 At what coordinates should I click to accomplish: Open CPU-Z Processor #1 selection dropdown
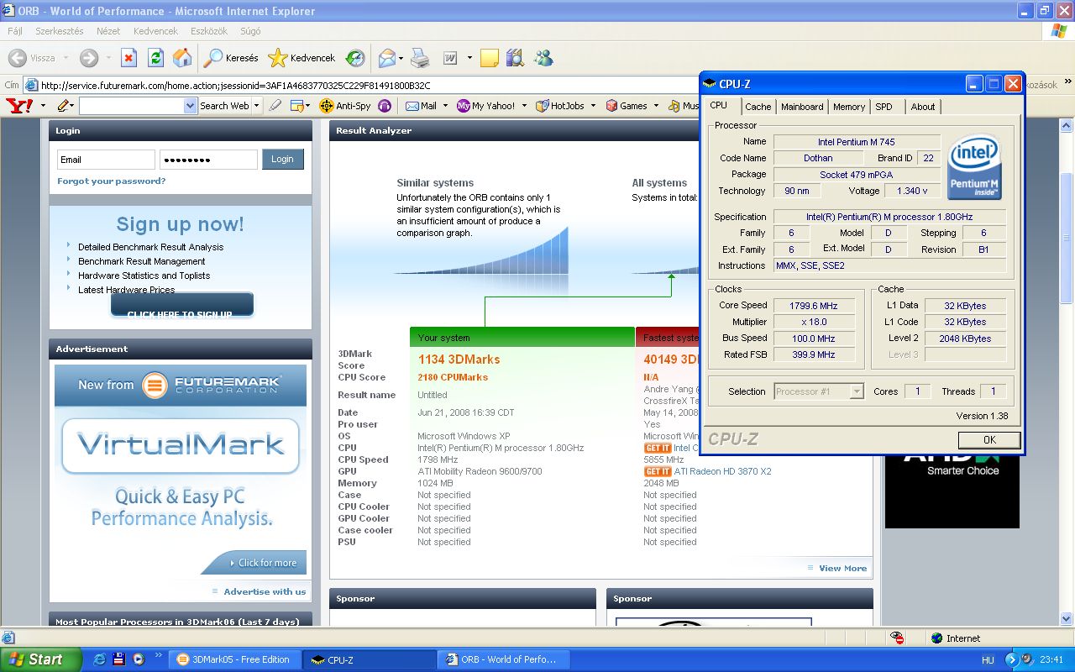coord(857,391)
